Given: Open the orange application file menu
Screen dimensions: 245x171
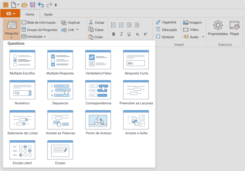Looking at the screenshot, I should pos(10,13).
